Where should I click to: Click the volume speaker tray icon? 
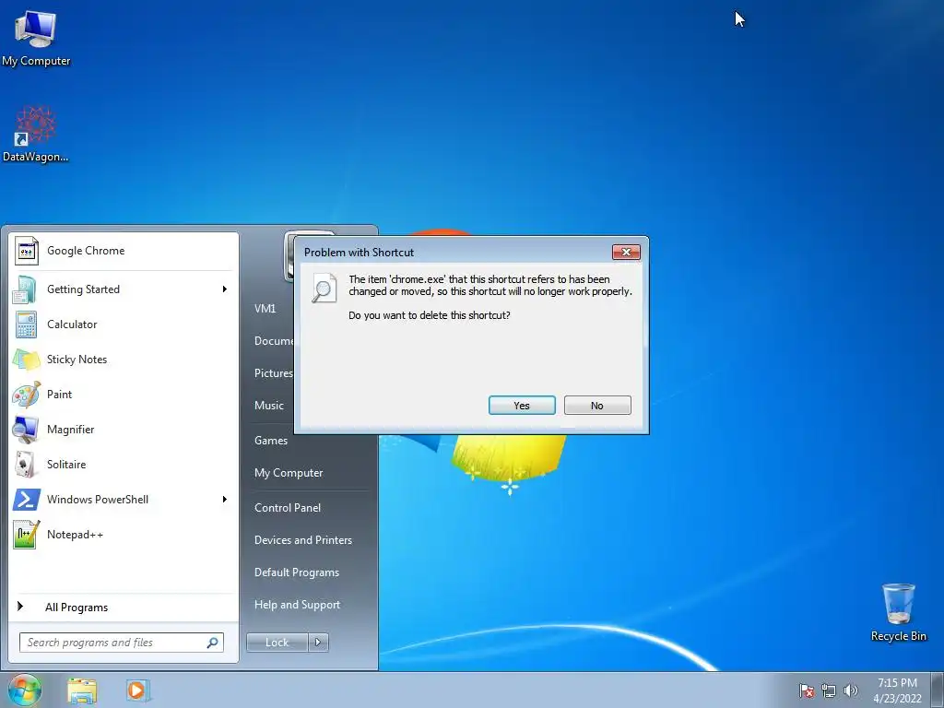(x=851, y=690)
